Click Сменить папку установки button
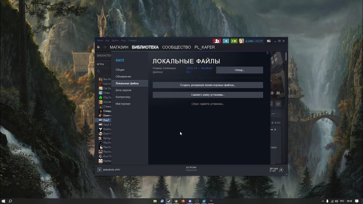363x204 pixels. coord(208,95)
